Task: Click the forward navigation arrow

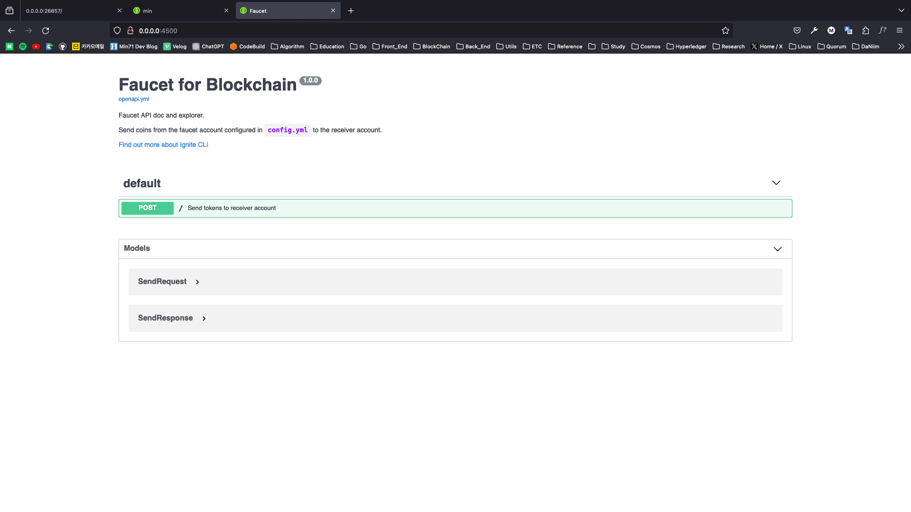Action: coord(28,31)
